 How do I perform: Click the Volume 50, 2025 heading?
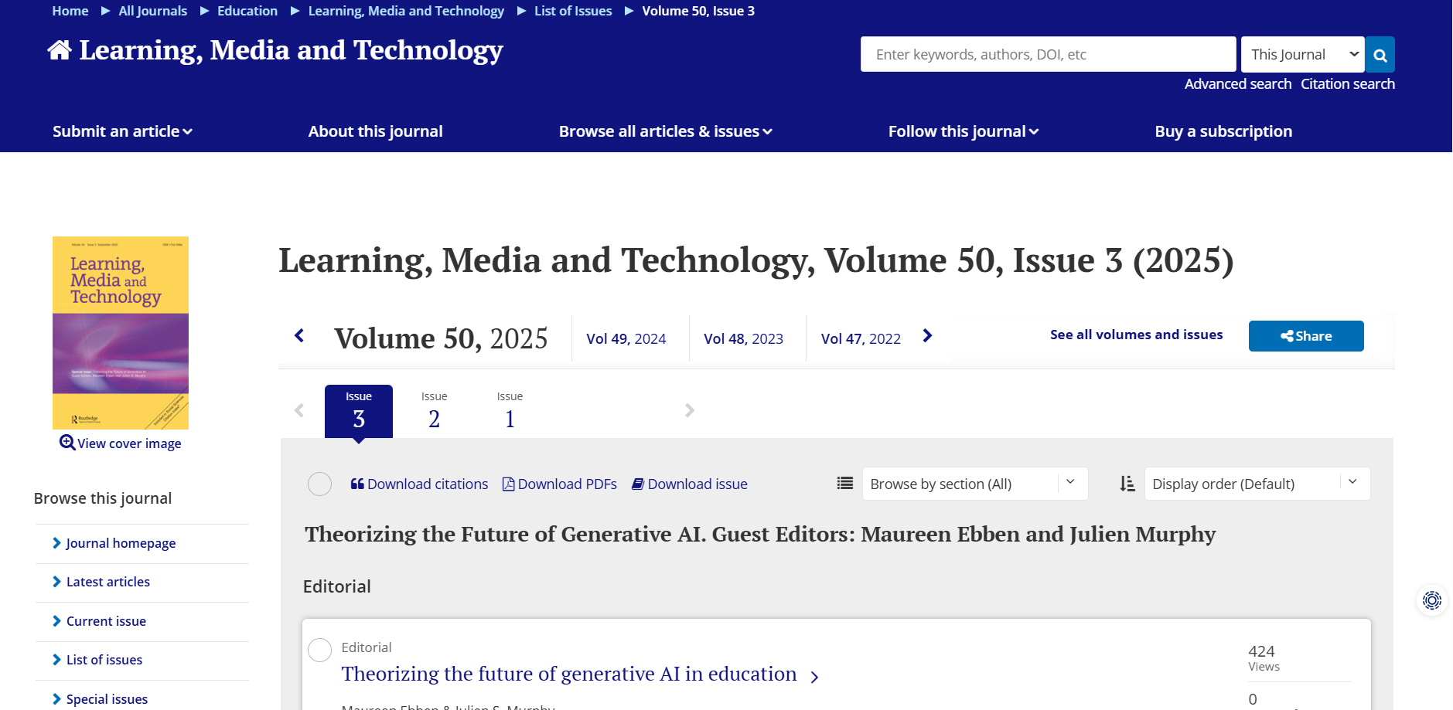click(441, 338)
